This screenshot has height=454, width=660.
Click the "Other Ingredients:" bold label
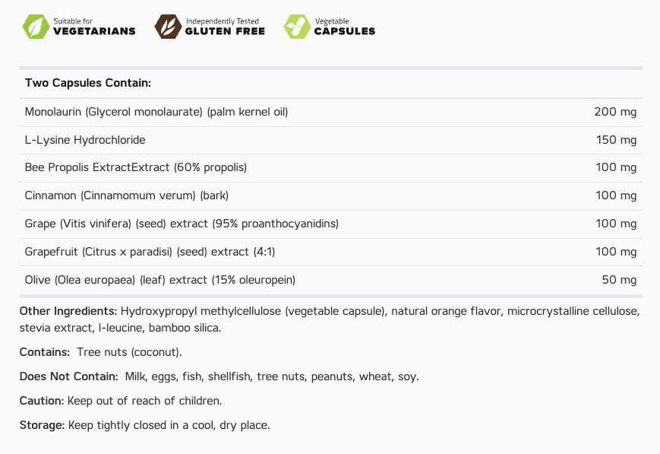click(68, 311)
